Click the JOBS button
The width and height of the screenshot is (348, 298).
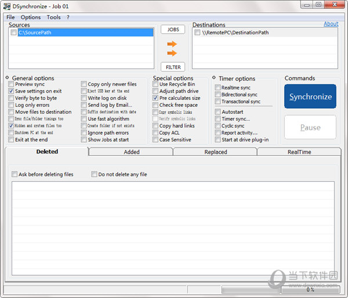[x=173, y=29]
